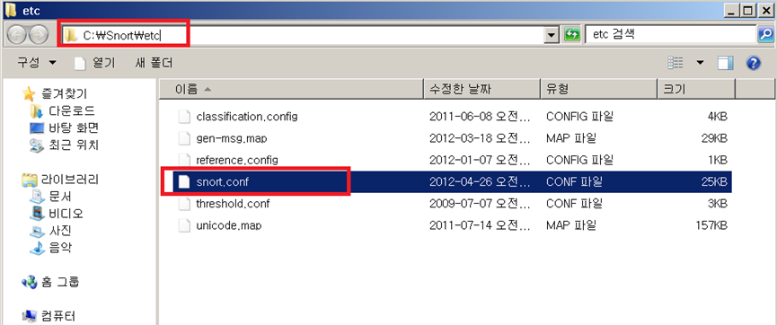Click the 다운로드 folder icon in the sidebar
Screen dimensions: 777x325
click(x=36, y=110)
